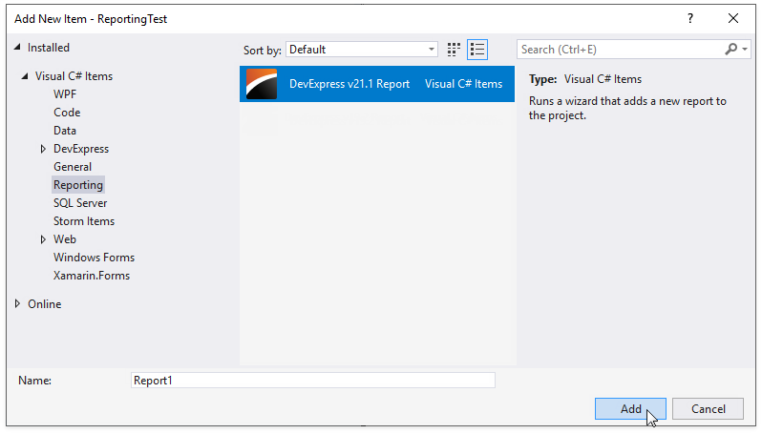Close the Add New Item dialog

[733, 18]
